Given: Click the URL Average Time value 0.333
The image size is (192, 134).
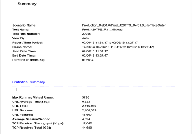Looking at the screenshot, I should (x=86, y=102).
